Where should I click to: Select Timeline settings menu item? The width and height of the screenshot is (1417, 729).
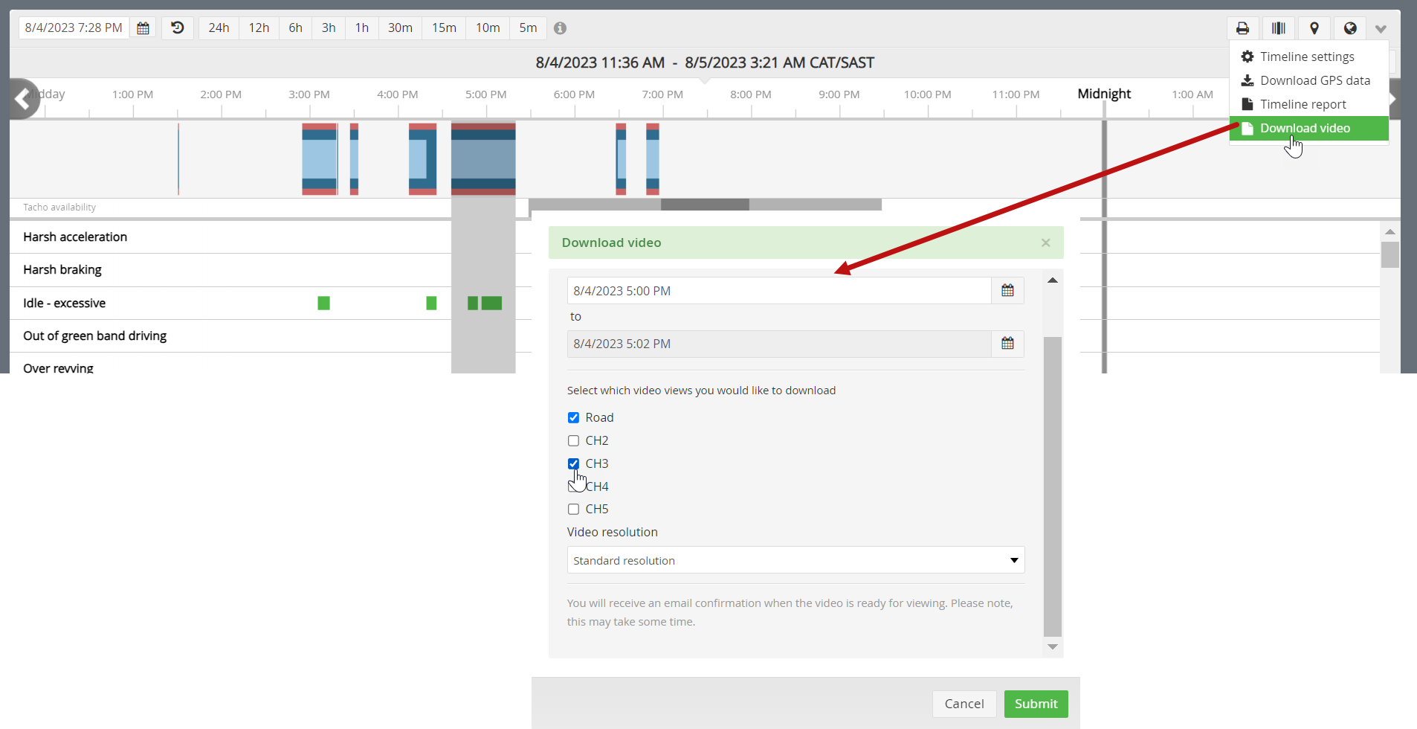point(1306,57)
